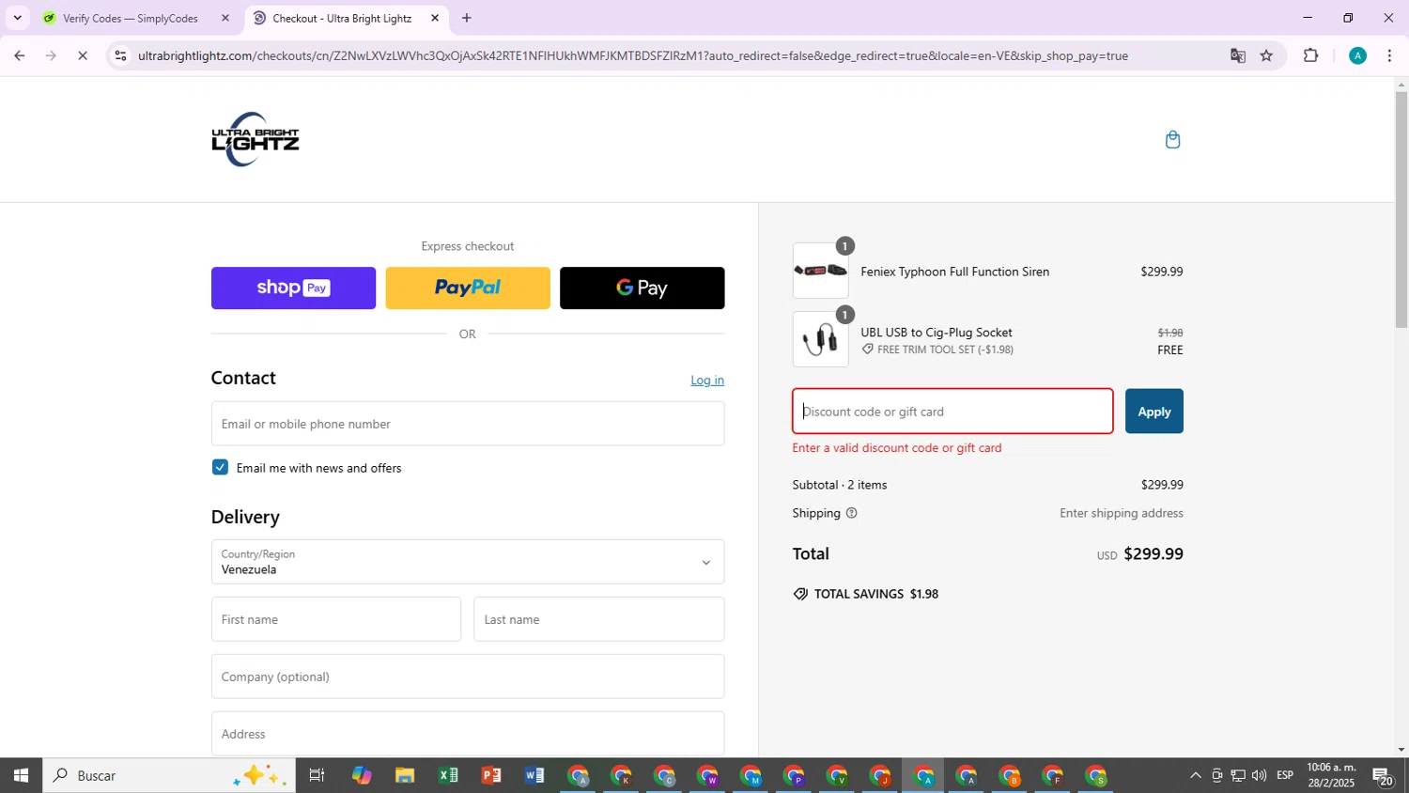Launch Copilot from the taskbar

[x=362, y=776]
